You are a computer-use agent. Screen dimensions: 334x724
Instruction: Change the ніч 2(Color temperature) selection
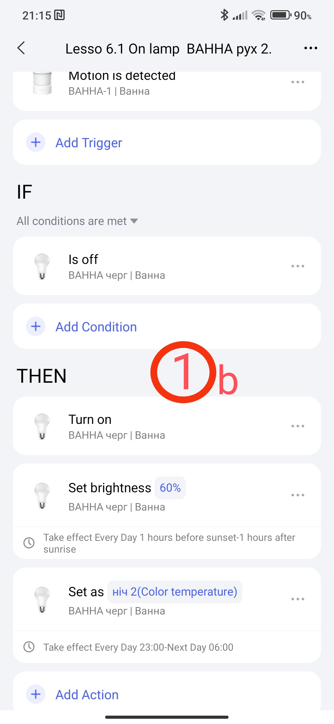click(175, 592)
